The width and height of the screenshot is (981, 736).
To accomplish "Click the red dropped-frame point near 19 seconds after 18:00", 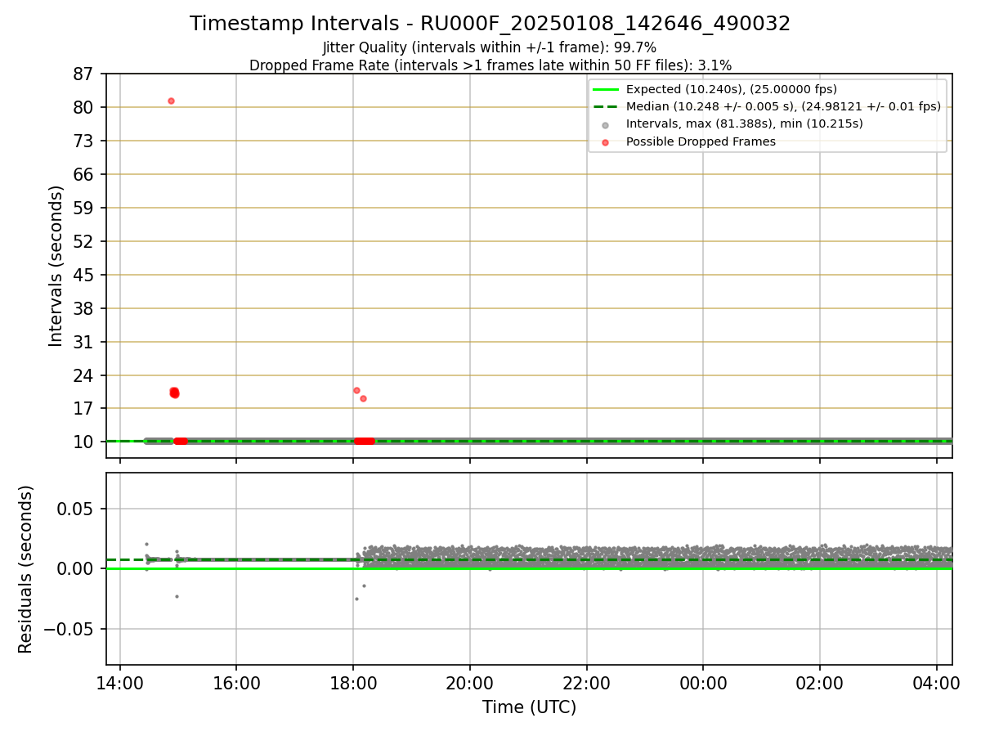I will point(363,398).
